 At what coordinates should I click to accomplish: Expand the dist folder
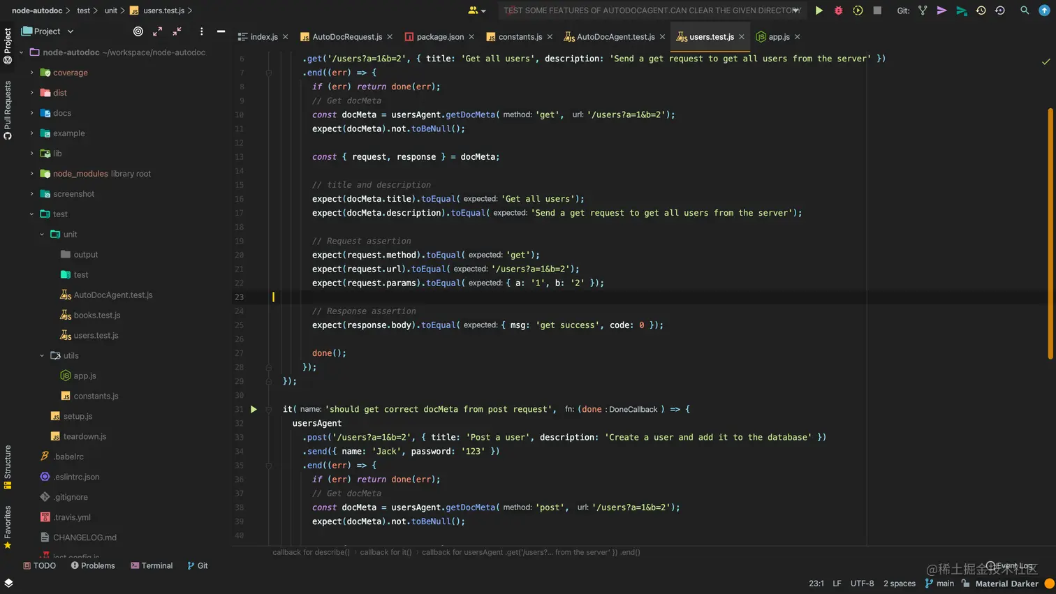point(31,93)
